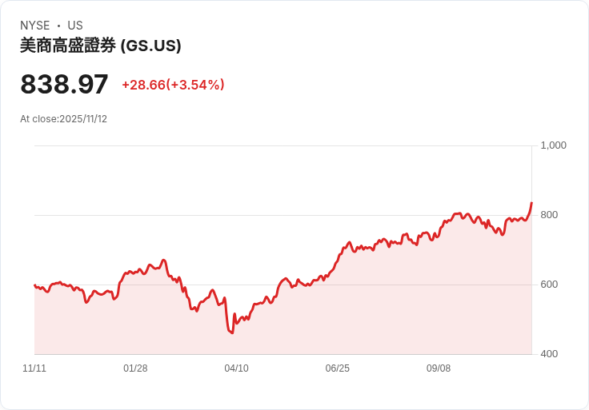This screenshot has height=410, width=589.
Task: Click the leftmost start of the price line
Action: pos(34,285)
